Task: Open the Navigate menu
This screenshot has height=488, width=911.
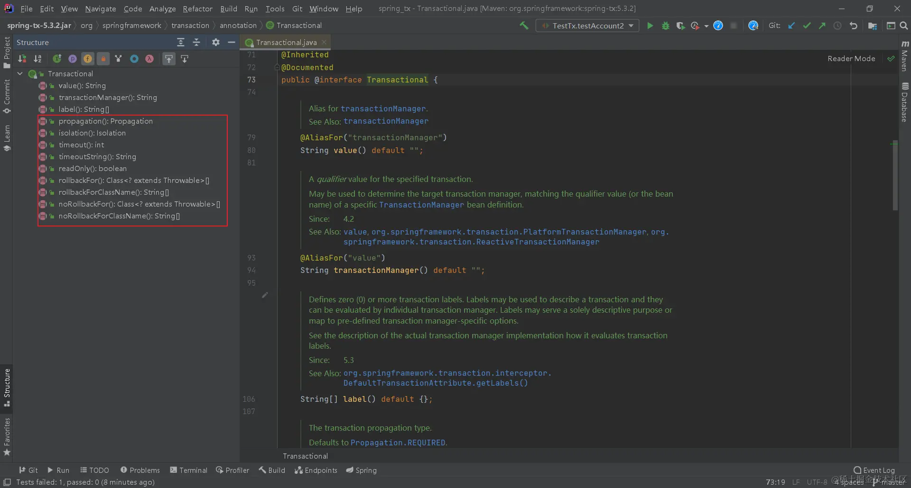Action: pos(101,9)
